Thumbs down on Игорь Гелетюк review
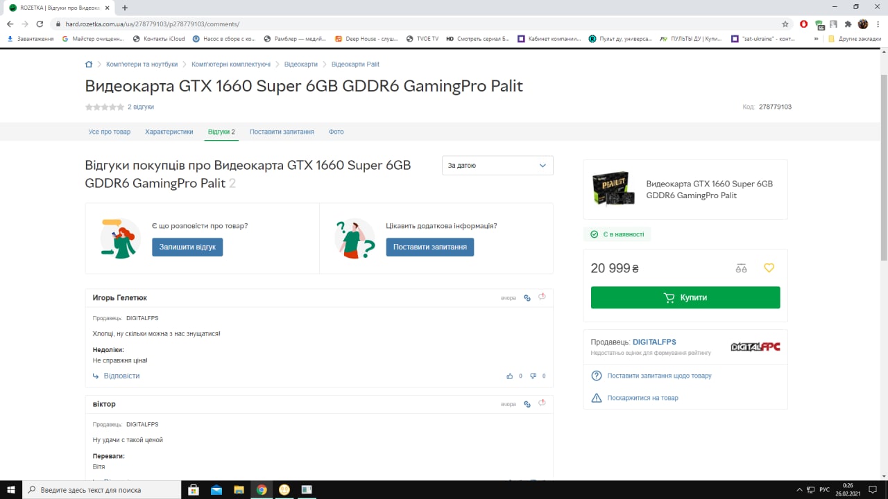888x499 pixels. click(533, 376)
